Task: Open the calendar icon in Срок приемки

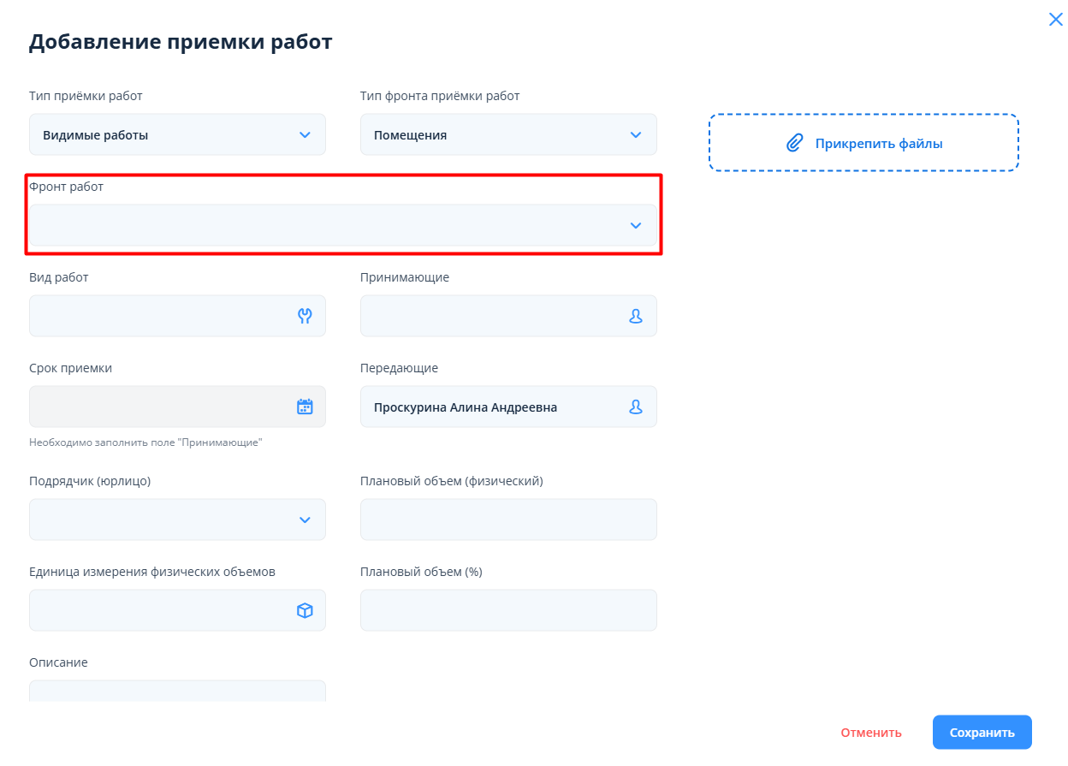Action: click(x=305, y=407)
